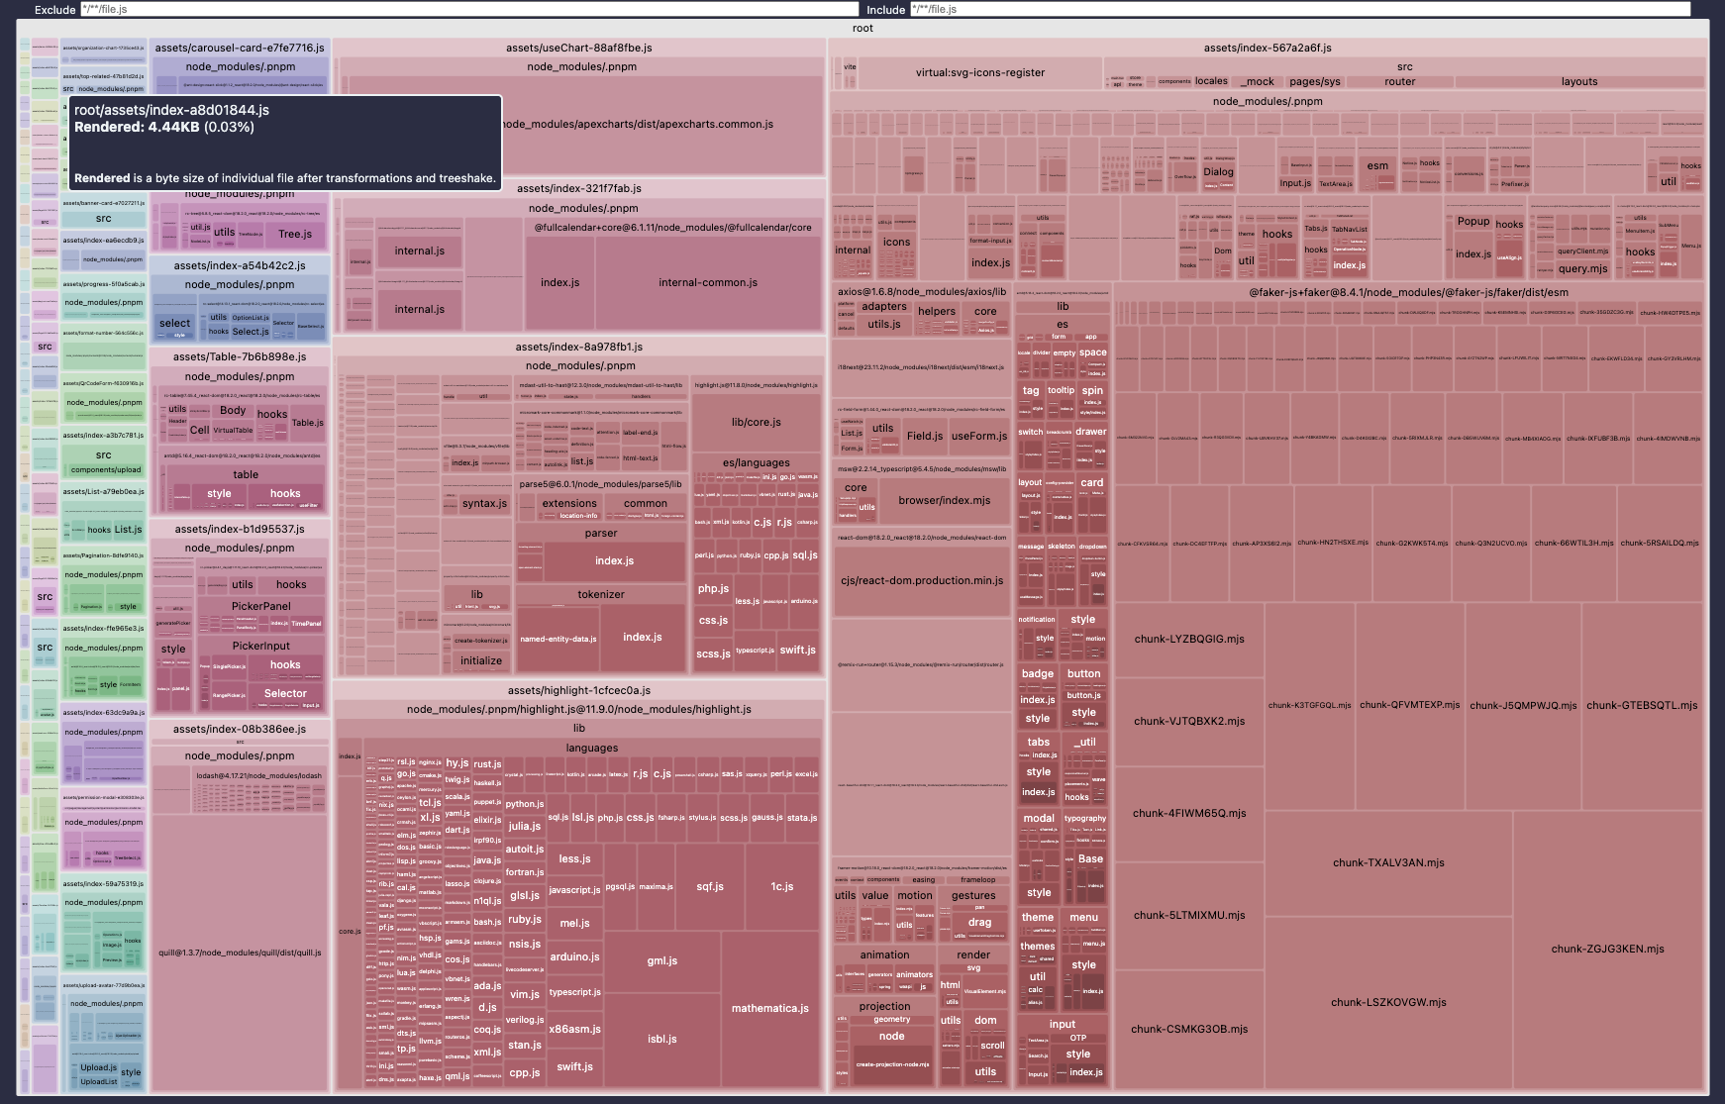1725x1104 pixels.
Task: Select cjs/react-dom.production.min.js block
Action: (922, 580)
